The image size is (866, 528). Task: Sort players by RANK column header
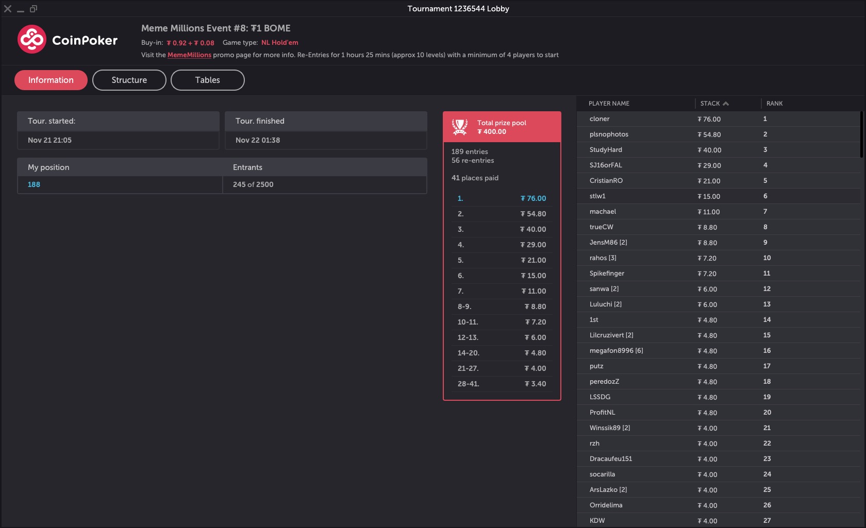click(774, 104)
